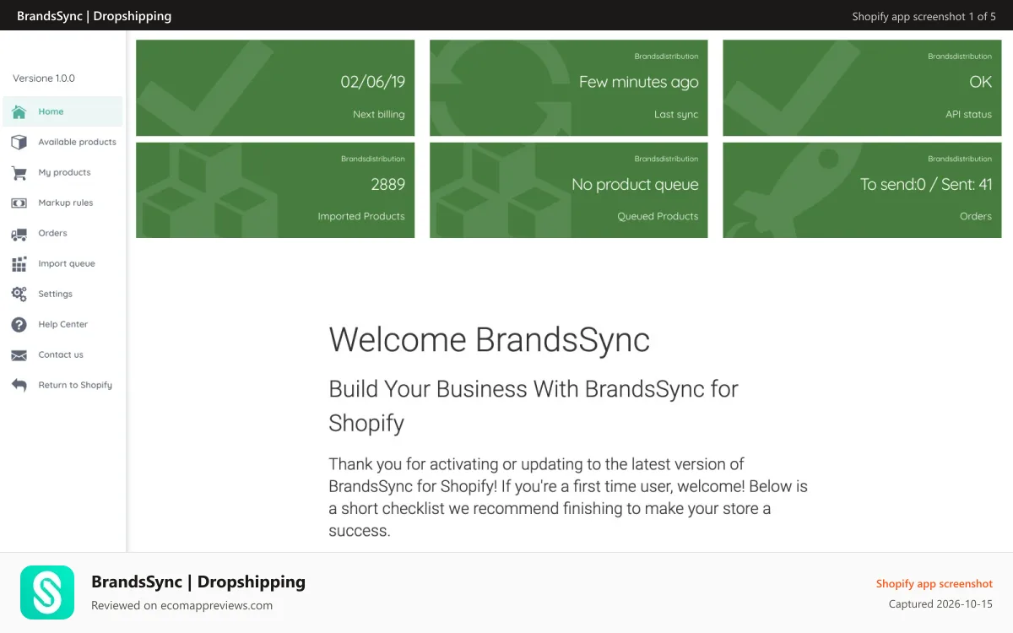Select the Contact us label
1013x633 pixels.
point(61,354)
